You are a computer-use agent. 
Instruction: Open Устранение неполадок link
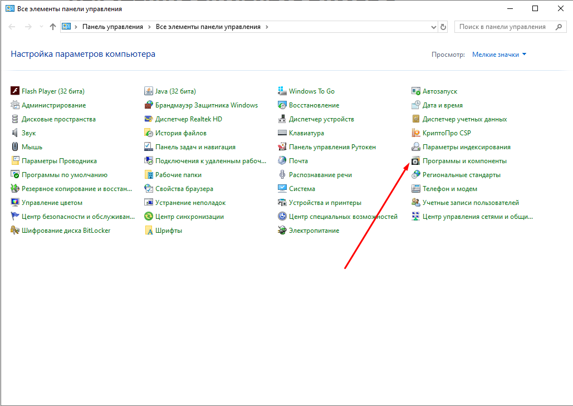190,203
